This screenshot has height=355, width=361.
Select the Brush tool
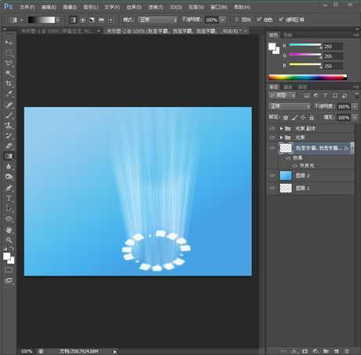pos(9,115)
